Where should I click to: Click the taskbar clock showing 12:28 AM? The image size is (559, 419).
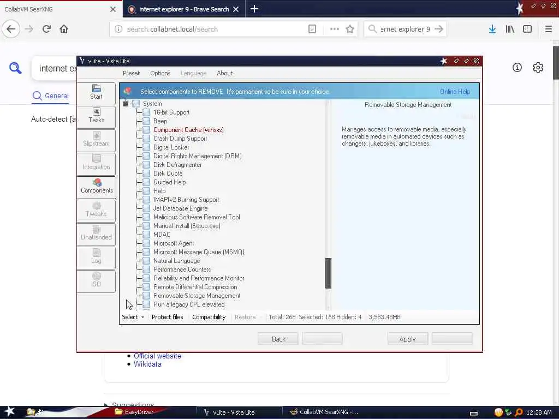(x=539, y=412)
